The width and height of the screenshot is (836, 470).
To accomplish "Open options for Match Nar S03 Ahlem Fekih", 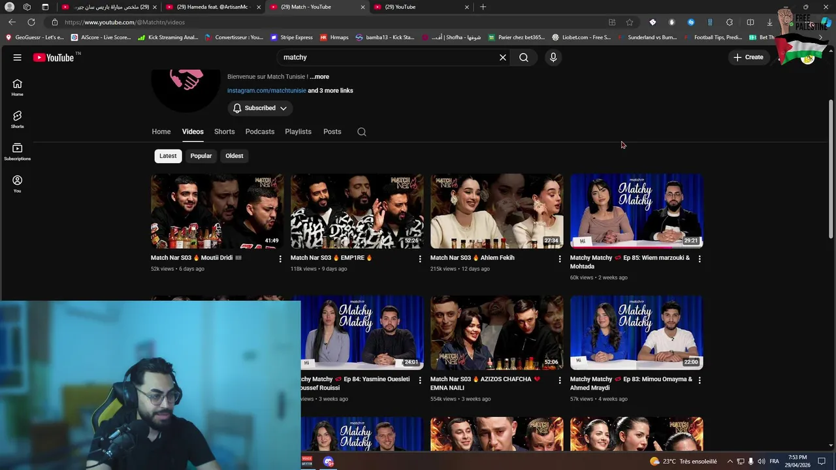I will 560,259.
